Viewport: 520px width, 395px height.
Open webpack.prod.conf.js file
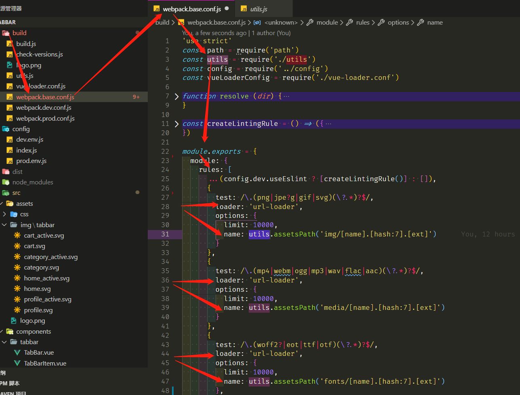(x=45, y=119)
